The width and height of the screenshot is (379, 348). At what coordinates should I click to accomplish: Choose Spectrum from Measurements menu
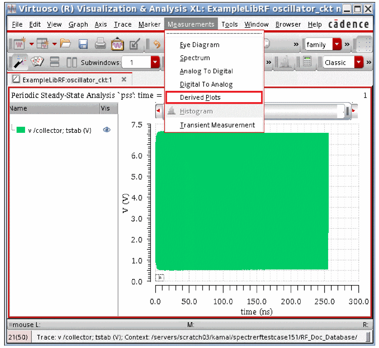click(214, 58)
